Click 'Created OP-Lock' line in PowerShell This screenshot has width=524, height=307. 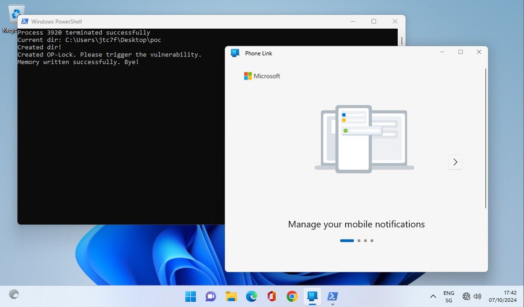pos(110,55)
